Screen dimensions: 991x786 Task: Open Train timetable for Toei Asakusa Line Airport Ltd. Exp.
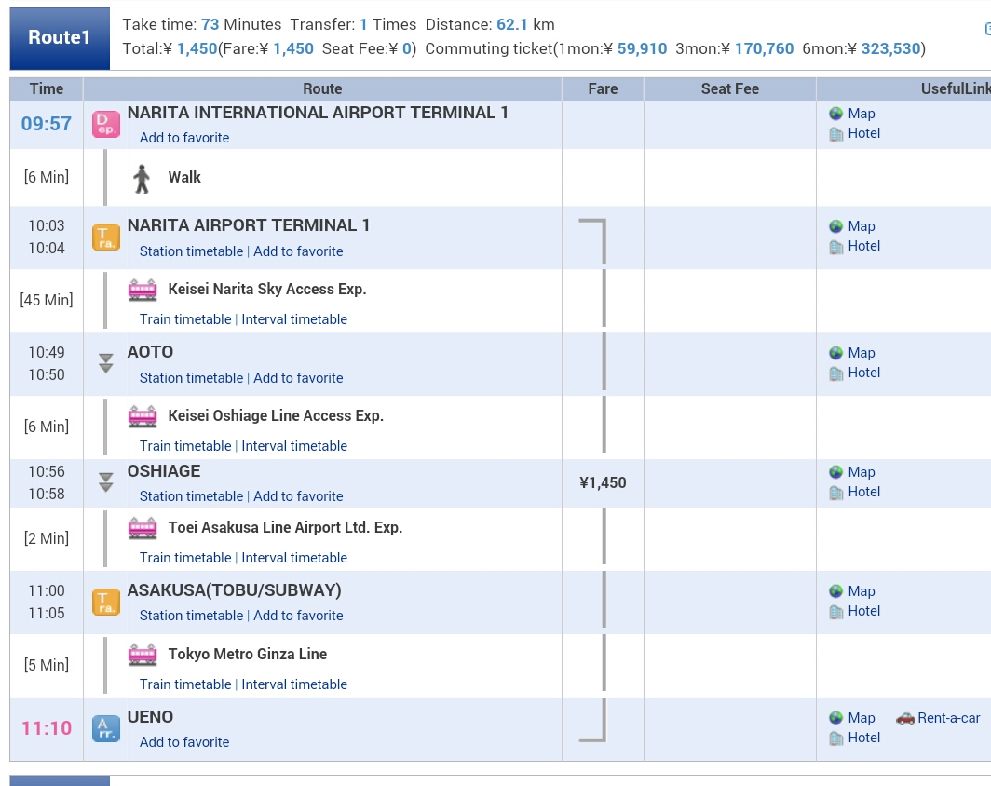[x=186, y=559]
